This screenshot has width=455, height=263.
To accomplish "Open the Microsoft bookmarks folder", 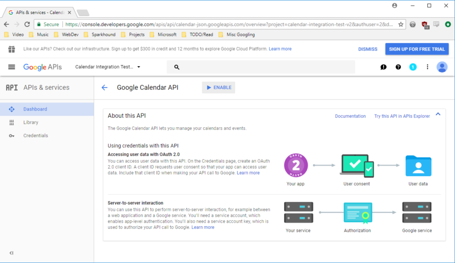I will click(163, 34).
